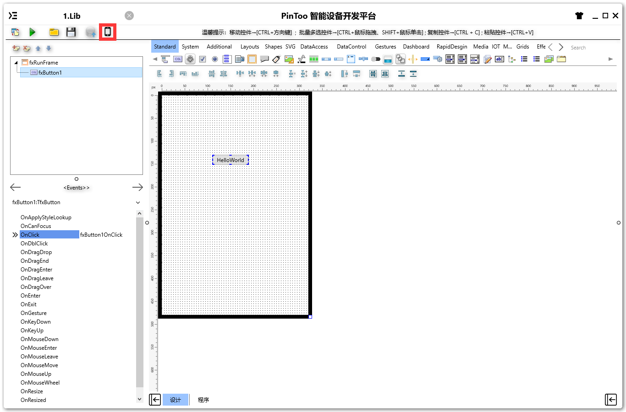Switch to the 程序 code view tab
The width and height of the screenshot is (626, 412).
click(203, 400)
